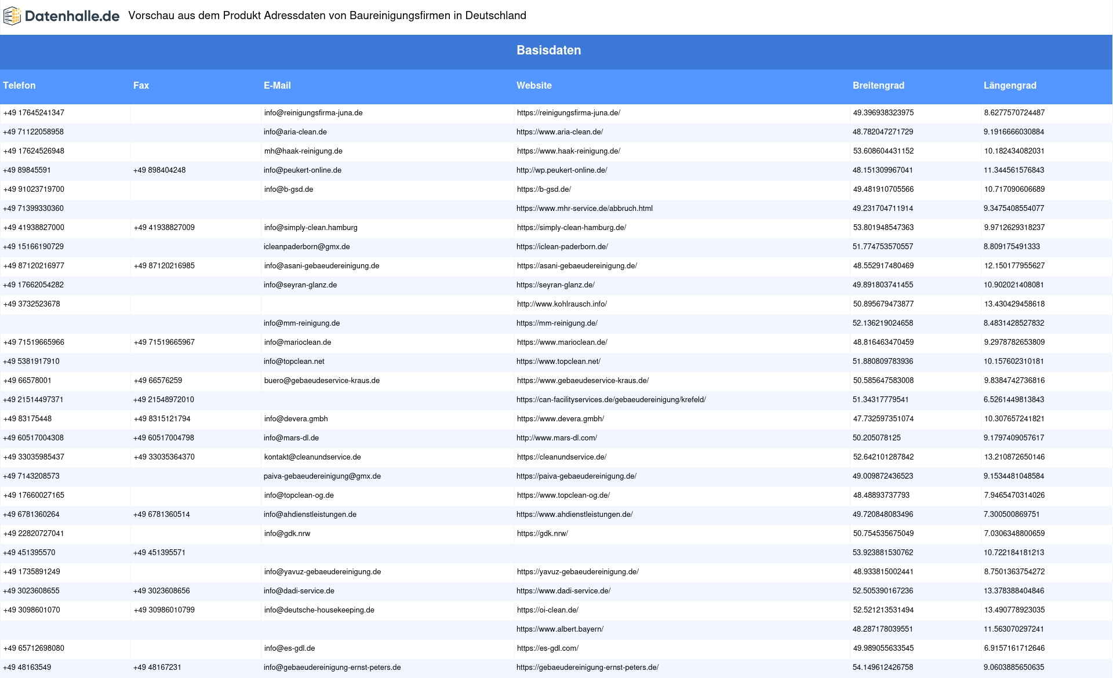Click website https://oi-clean.de/
Screen dimensions: 1113x678
(548, 610)
